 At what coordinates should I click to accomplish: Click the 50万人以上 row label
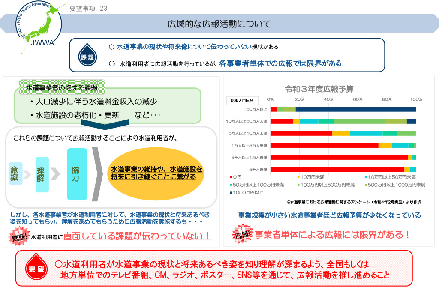tap(257, 109)
